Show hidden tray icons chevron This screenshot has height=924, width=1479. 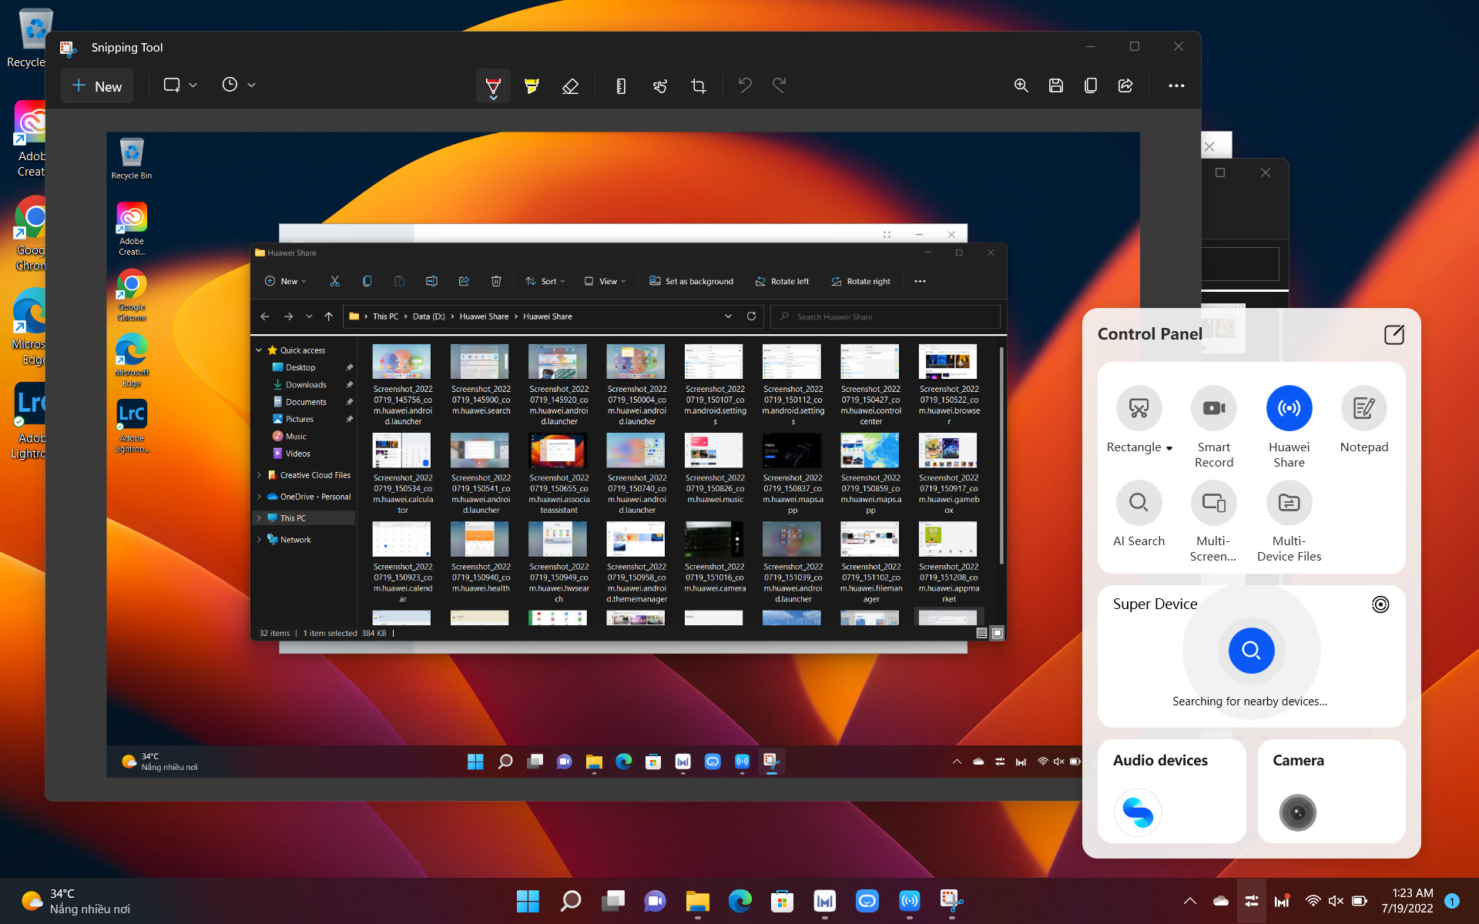[1189, 901]
